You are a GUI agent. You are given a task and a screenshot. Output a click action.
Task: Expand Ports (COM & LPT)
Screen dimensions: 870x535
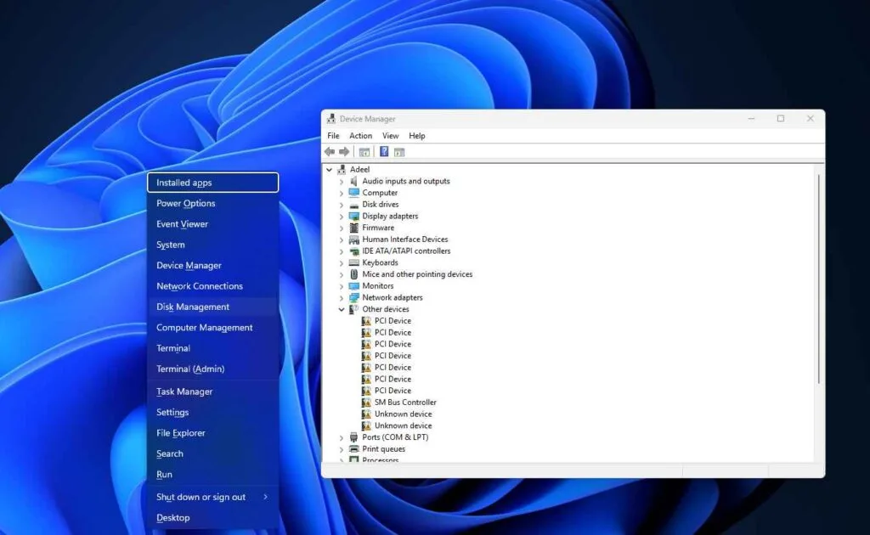pos(342,437)
